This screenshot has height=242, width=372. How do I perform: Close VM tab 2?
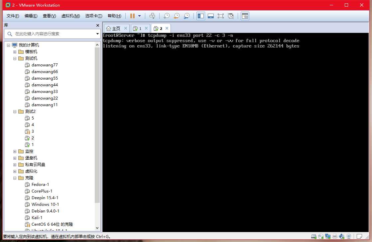pos(167,29)
